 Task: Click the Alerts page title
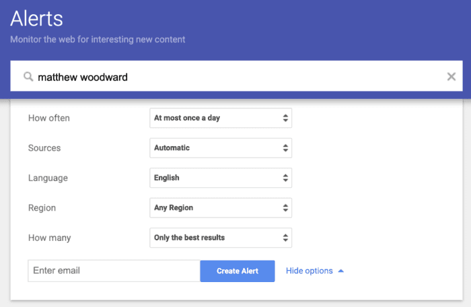tap(36, 19)
